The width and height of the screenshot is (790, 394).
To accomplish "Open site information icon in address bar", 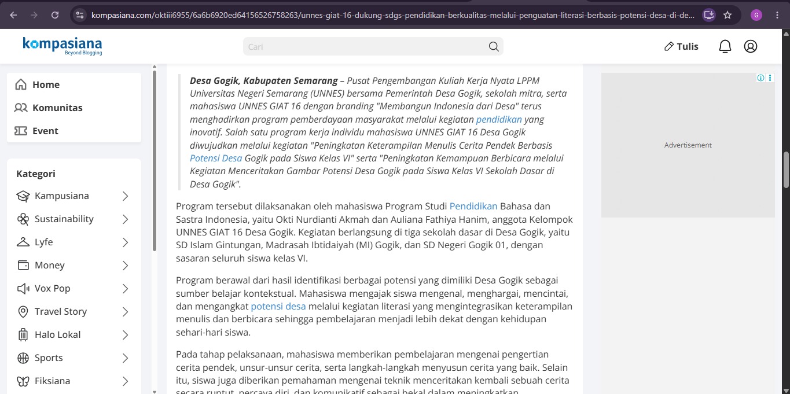I will tap(80, 15).
